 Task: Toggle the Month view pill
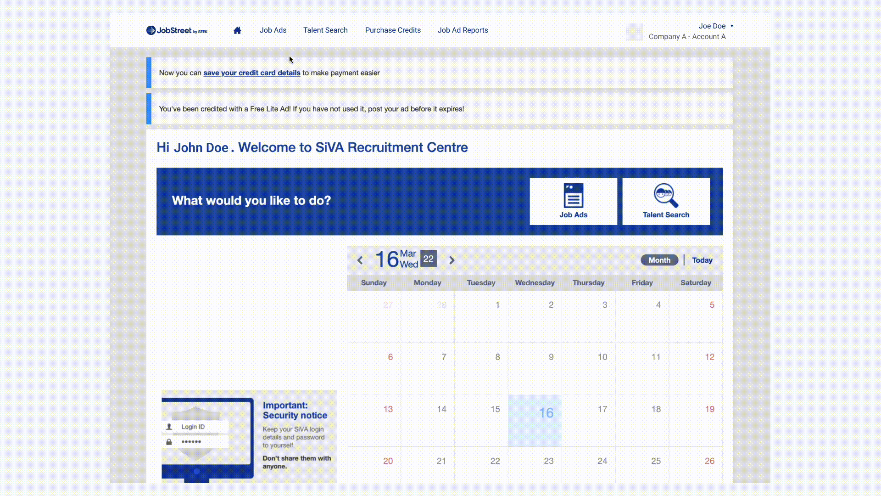(x=659, y=260)
